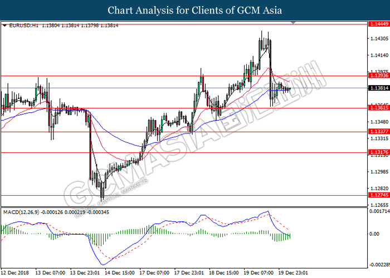
Task: Click the 1.14305 price scale value
Action: [x=379, y=38]
